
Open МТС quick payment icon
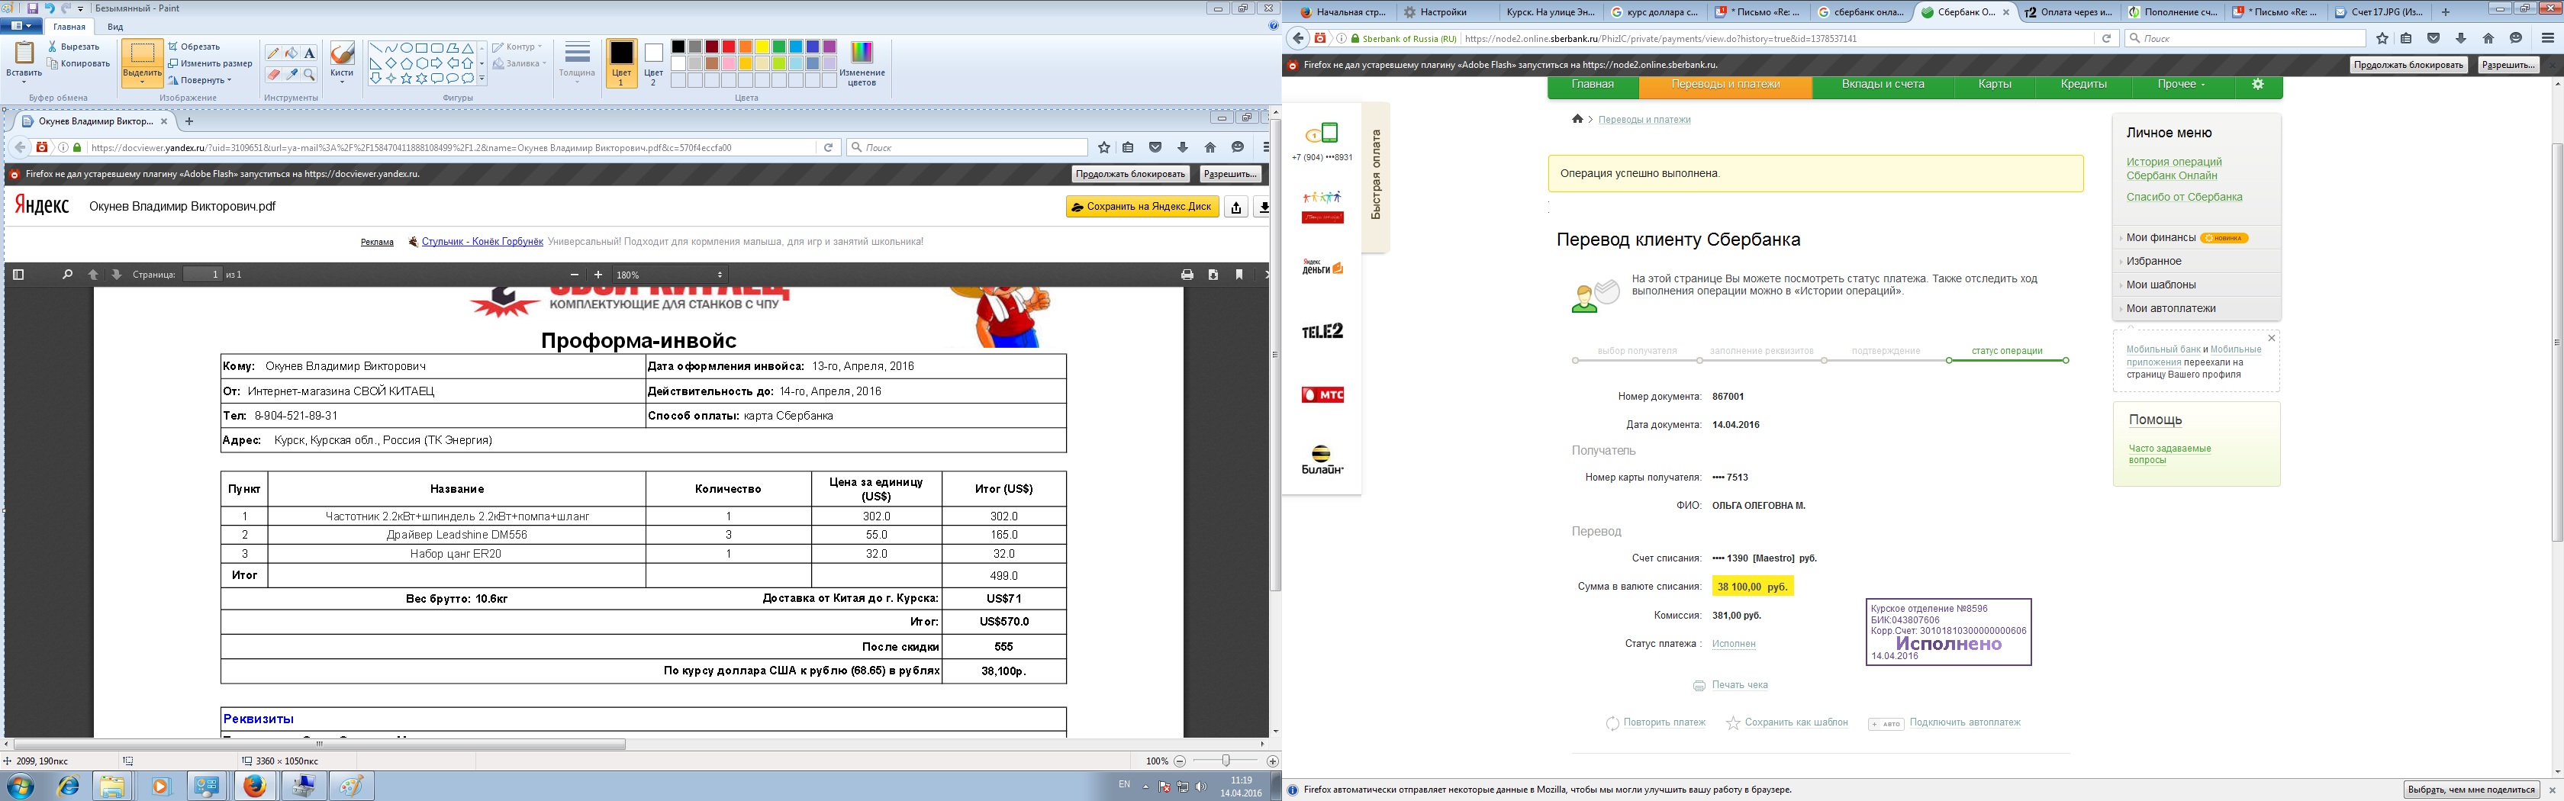[x=1322, y=395]
